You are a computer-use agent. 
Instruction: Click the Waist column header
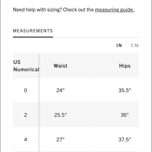click(x=61, y=66)
